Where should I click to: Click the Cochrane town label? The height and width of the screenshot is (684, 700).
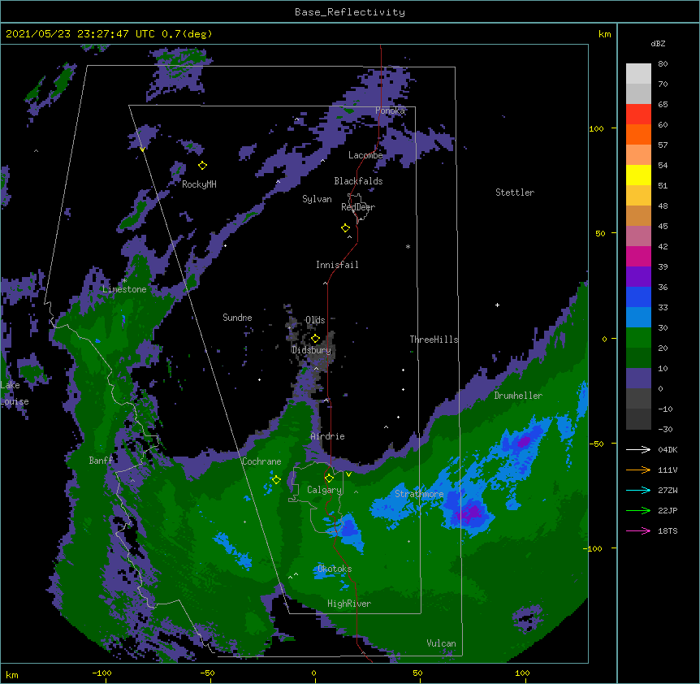[x=261, y=461]
